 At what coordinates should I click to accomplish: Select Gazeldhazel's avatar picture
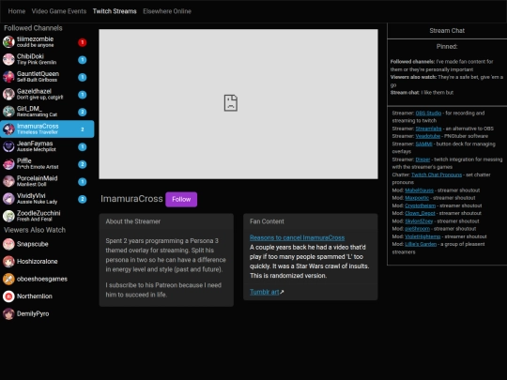8,95
